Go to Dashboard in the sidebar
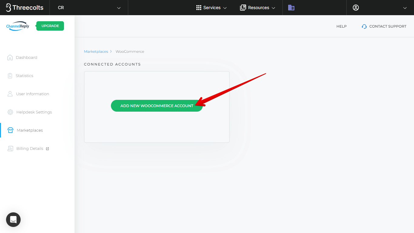This screenshot has height=233, width=414. [x=26, y=57]
